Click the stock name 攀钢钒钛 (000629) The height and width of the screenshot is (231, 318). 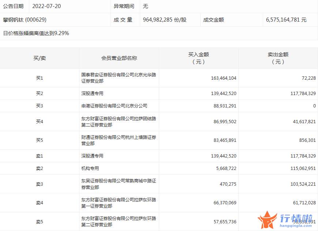pos(25,20)
